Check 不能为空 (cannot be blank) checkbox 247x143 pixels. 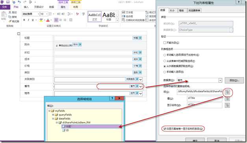(165, 43)
